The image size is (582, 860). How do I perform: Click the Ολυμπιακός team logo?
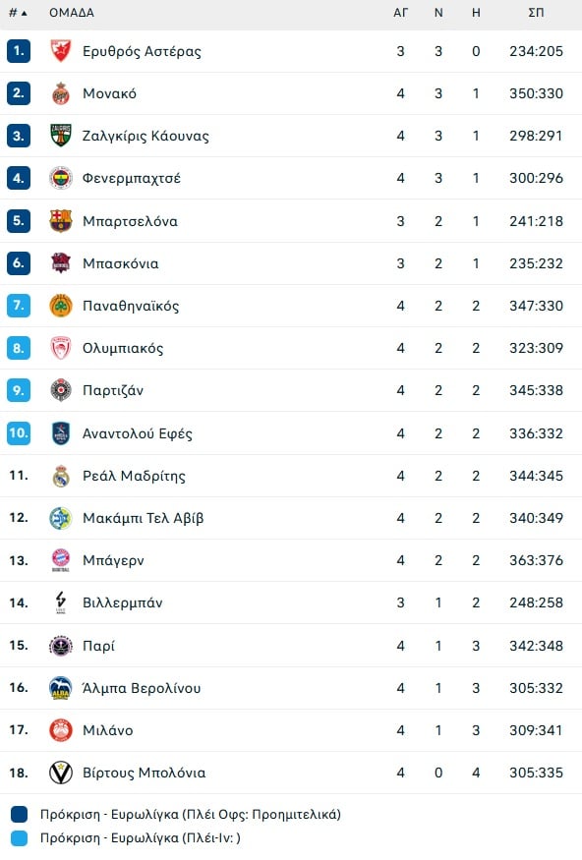[60, 348]
